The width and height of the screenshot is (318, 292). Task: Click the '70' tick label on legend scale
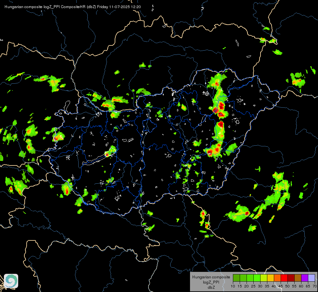315,286
